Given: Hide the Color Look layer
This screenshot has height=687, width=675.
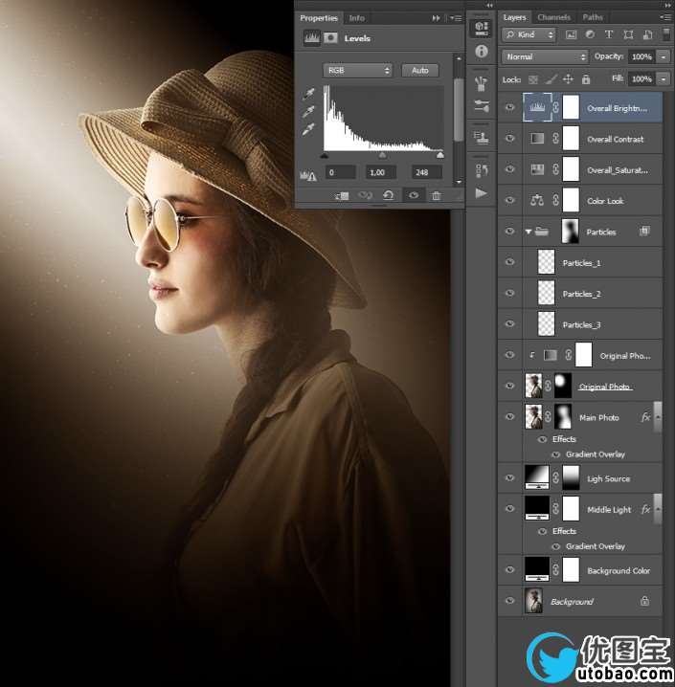Looking at the screenshot, I should (x=509, y=200).
